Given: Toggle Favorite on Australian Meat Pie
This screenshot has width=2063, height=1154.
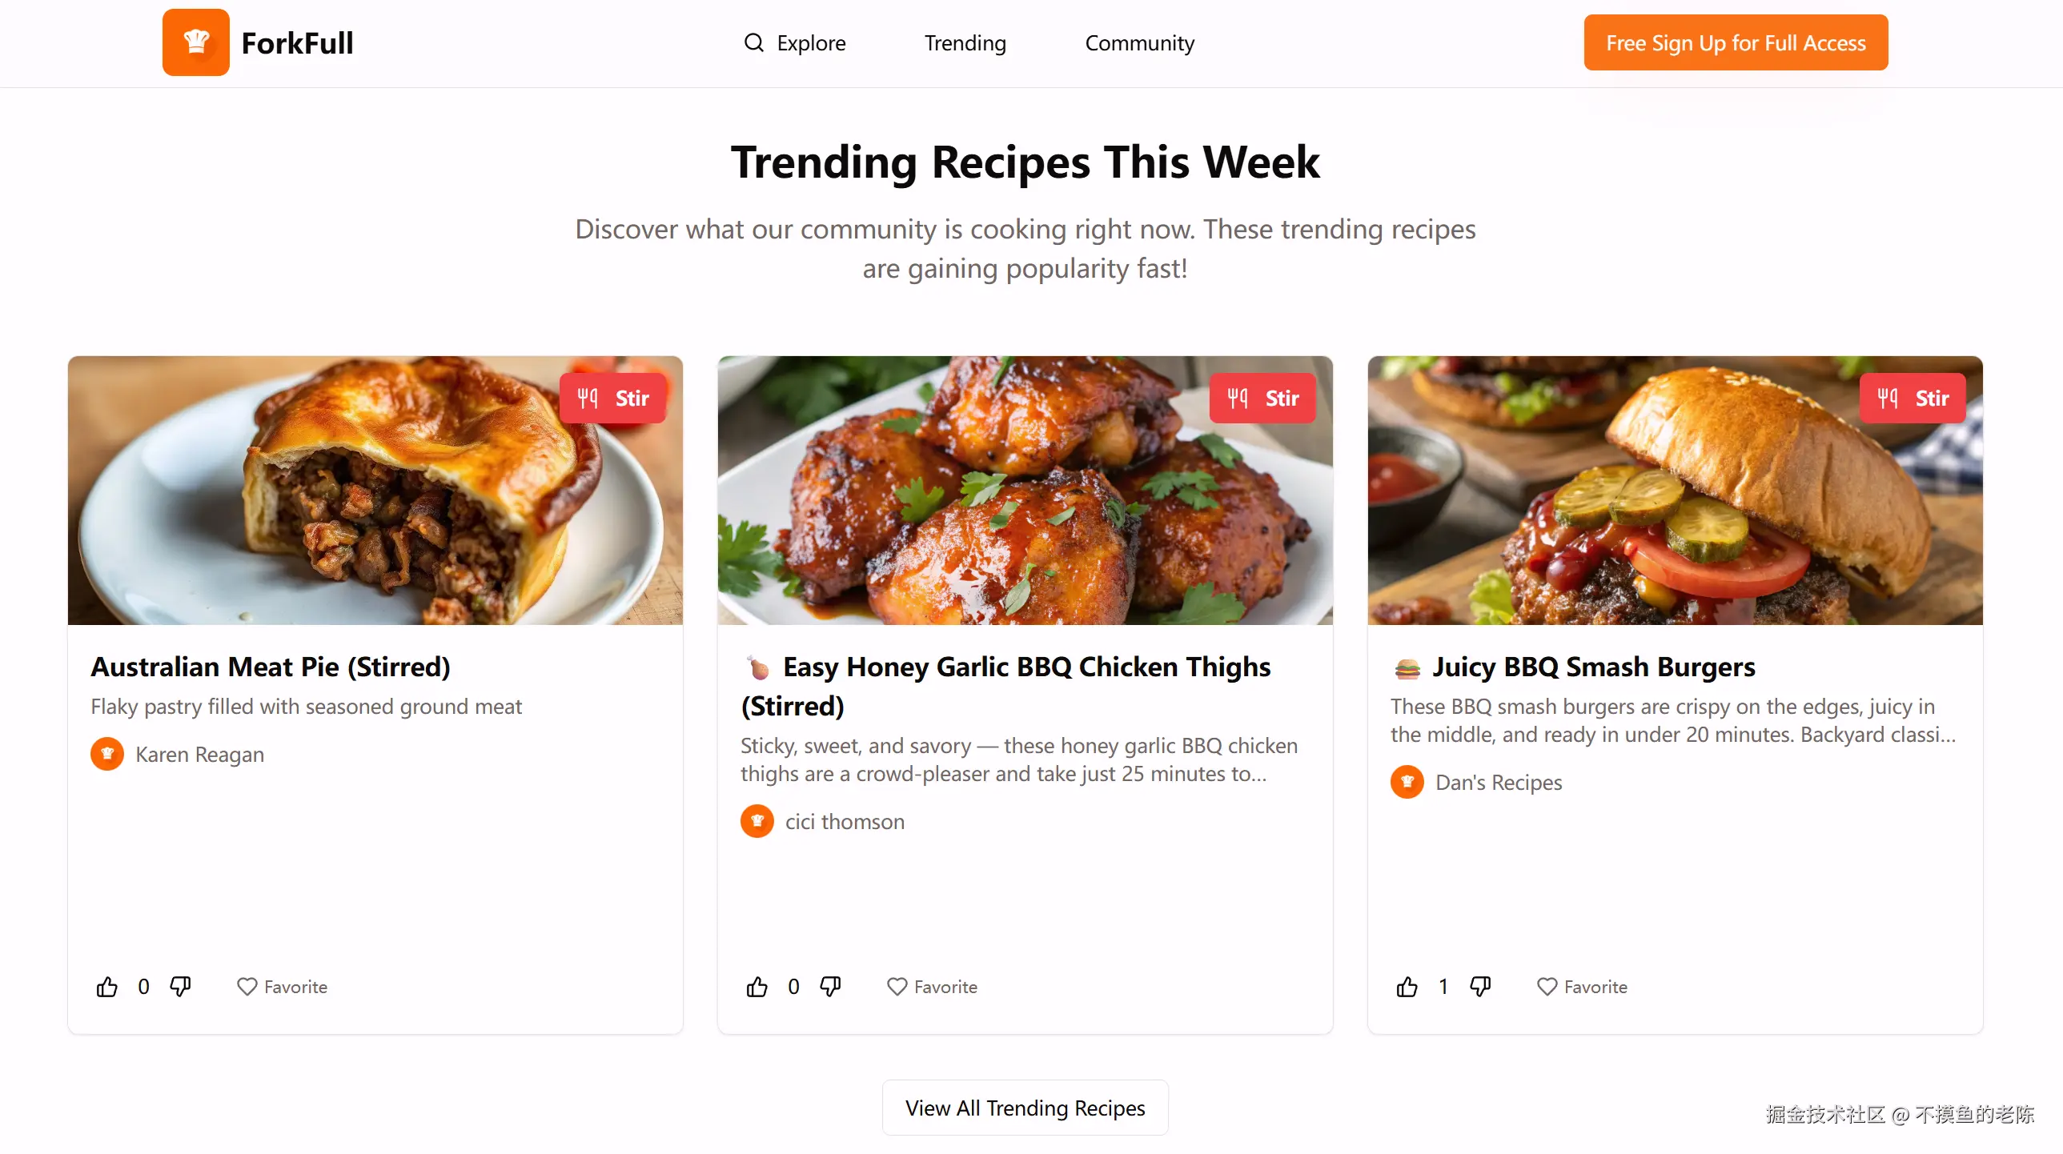Looking at the screenshot, I should [x=282, y=987].
